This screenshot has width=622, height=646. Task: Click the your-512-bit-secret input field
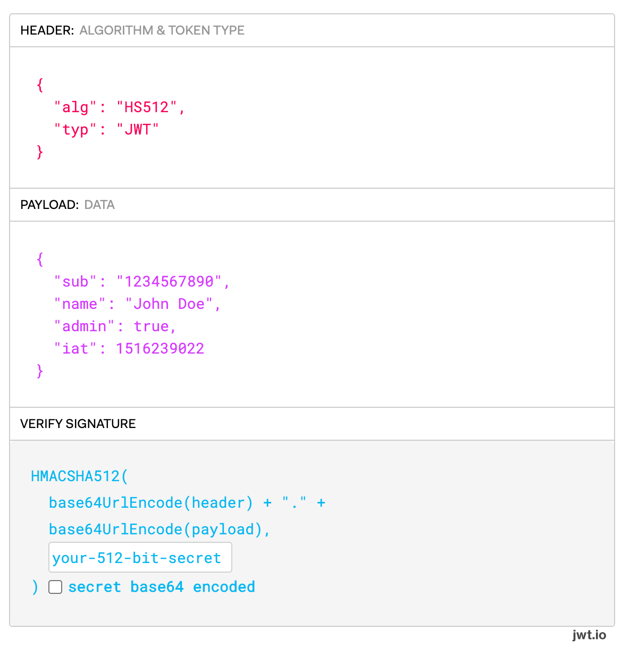pyautogui.click(x=140, y=557)
